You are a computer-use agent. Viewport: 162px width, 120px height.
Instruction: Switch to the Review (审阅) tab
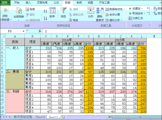(79, 3)
